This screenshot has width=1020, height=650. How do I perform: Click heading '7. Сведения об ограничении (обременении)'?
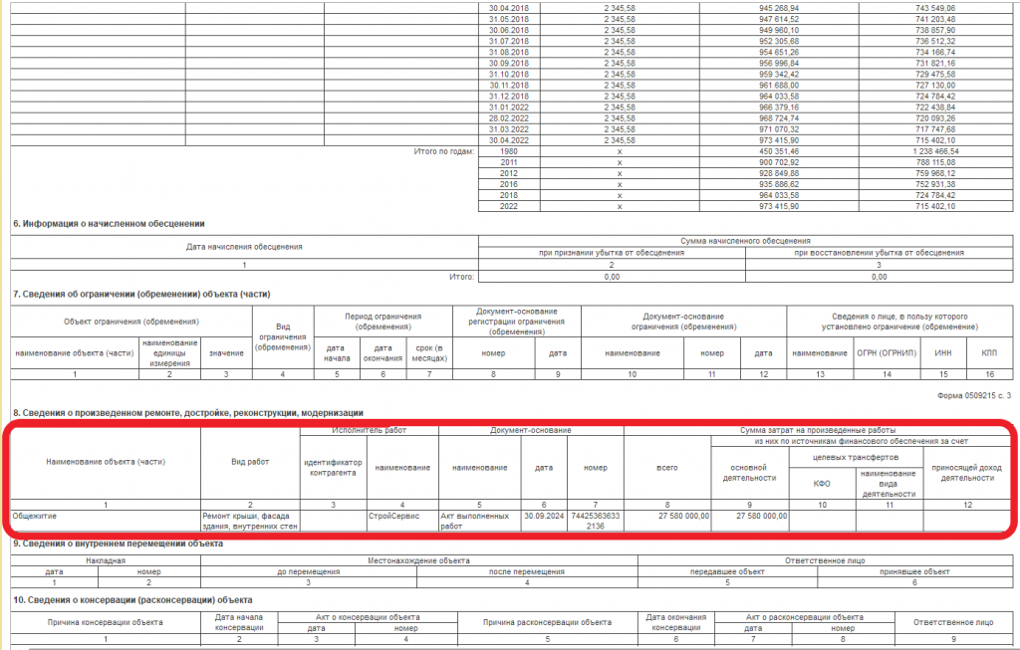(141, 295)
